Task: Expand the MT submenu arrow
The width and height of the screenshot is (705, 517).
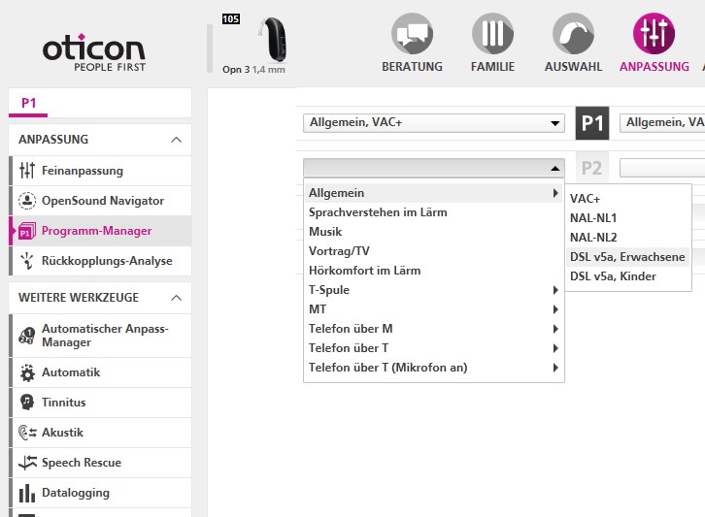Action: pyautogui.click(x=555, y=309)
